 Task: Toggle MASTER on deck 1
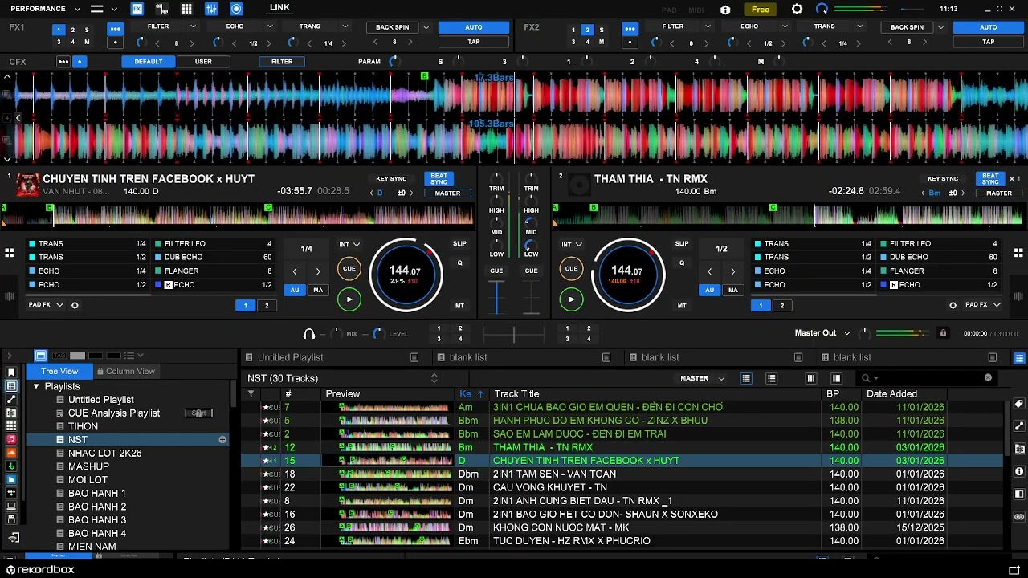[x=447, y=193]
